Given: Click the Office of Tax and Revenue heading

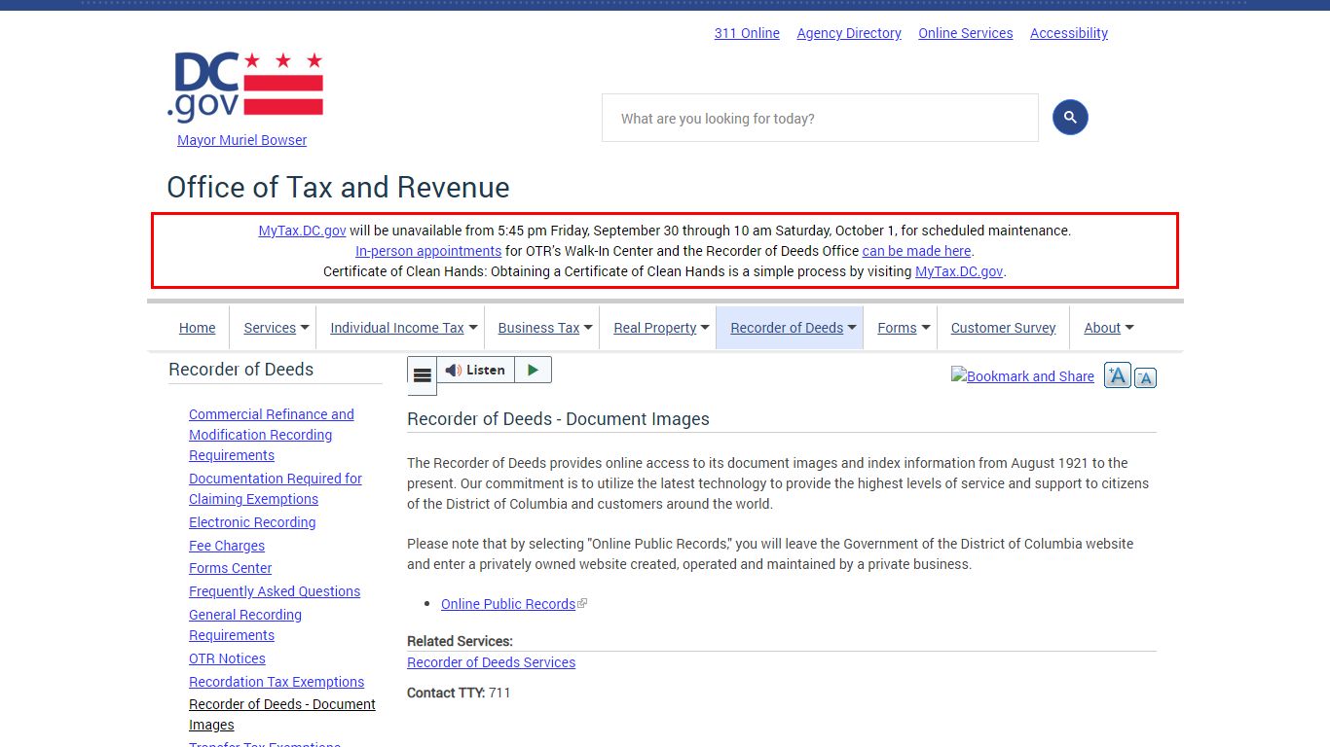Looking at the screenshot, I should pyautogui.click(x=338, y=187).
